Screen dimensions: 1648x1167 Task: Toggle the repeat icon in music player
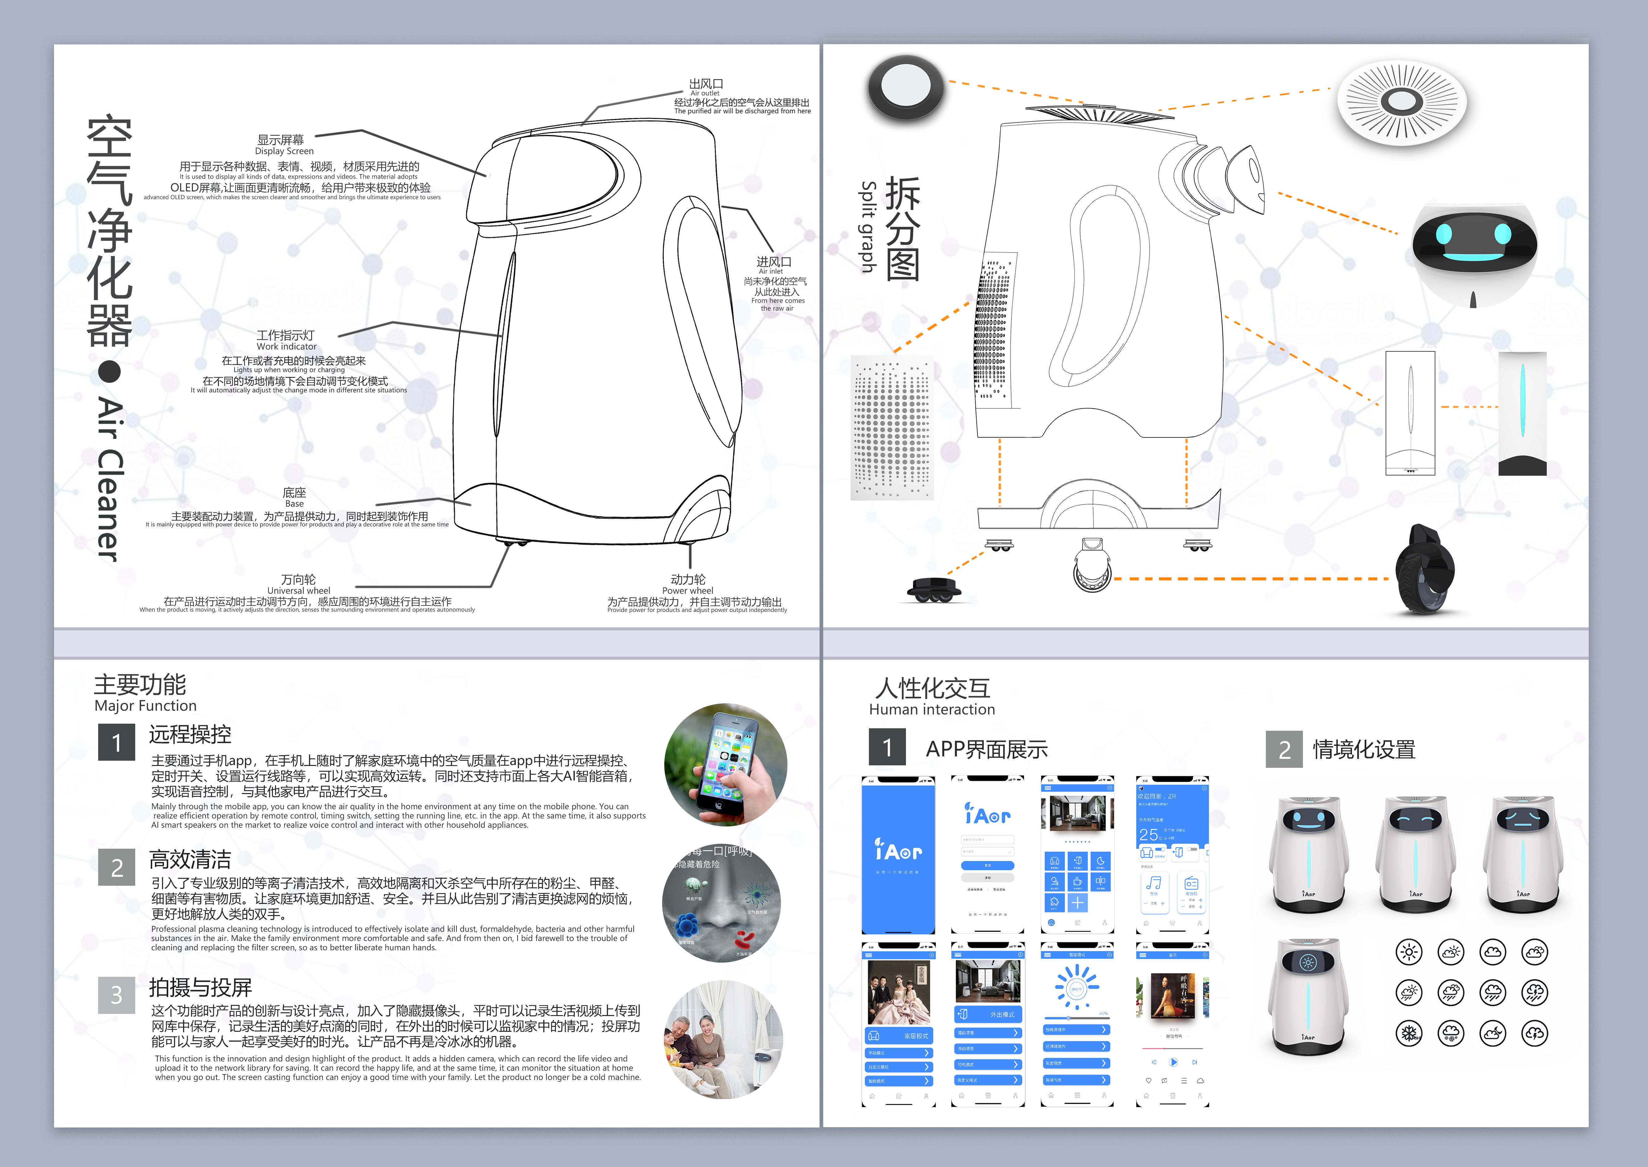pyautogui.click(x=1165, y=1081)
